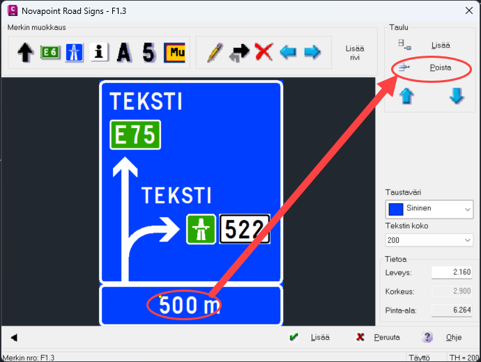This screenshot has height=362, width=481.
Task: Click Poista to remove the panel
Action: click(440, 68)
